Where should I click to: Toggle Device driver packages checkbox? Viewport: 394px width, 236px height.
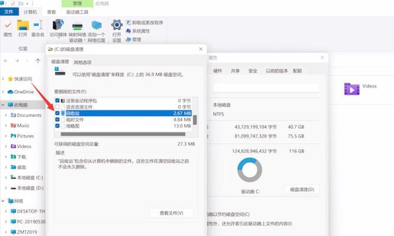point(57,100)
